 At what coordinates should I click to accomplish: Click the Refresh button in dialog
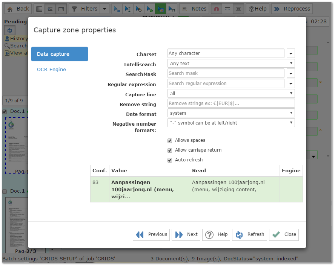click(249, 235)
